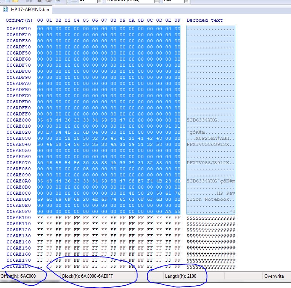
Task: Select offset row 006AE000
Action: 19,120
